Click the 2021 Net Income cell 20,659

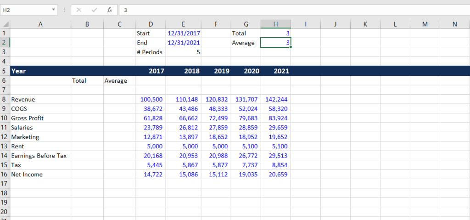tap(275, 175)
